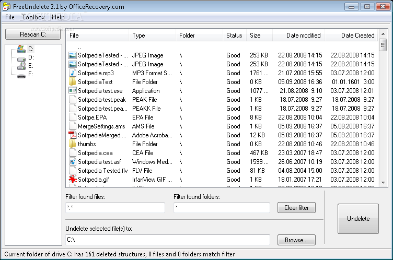This screenshot has height=260, width=393.
Task: Click '81 KB' size cell
Action: tap(258, 171)
